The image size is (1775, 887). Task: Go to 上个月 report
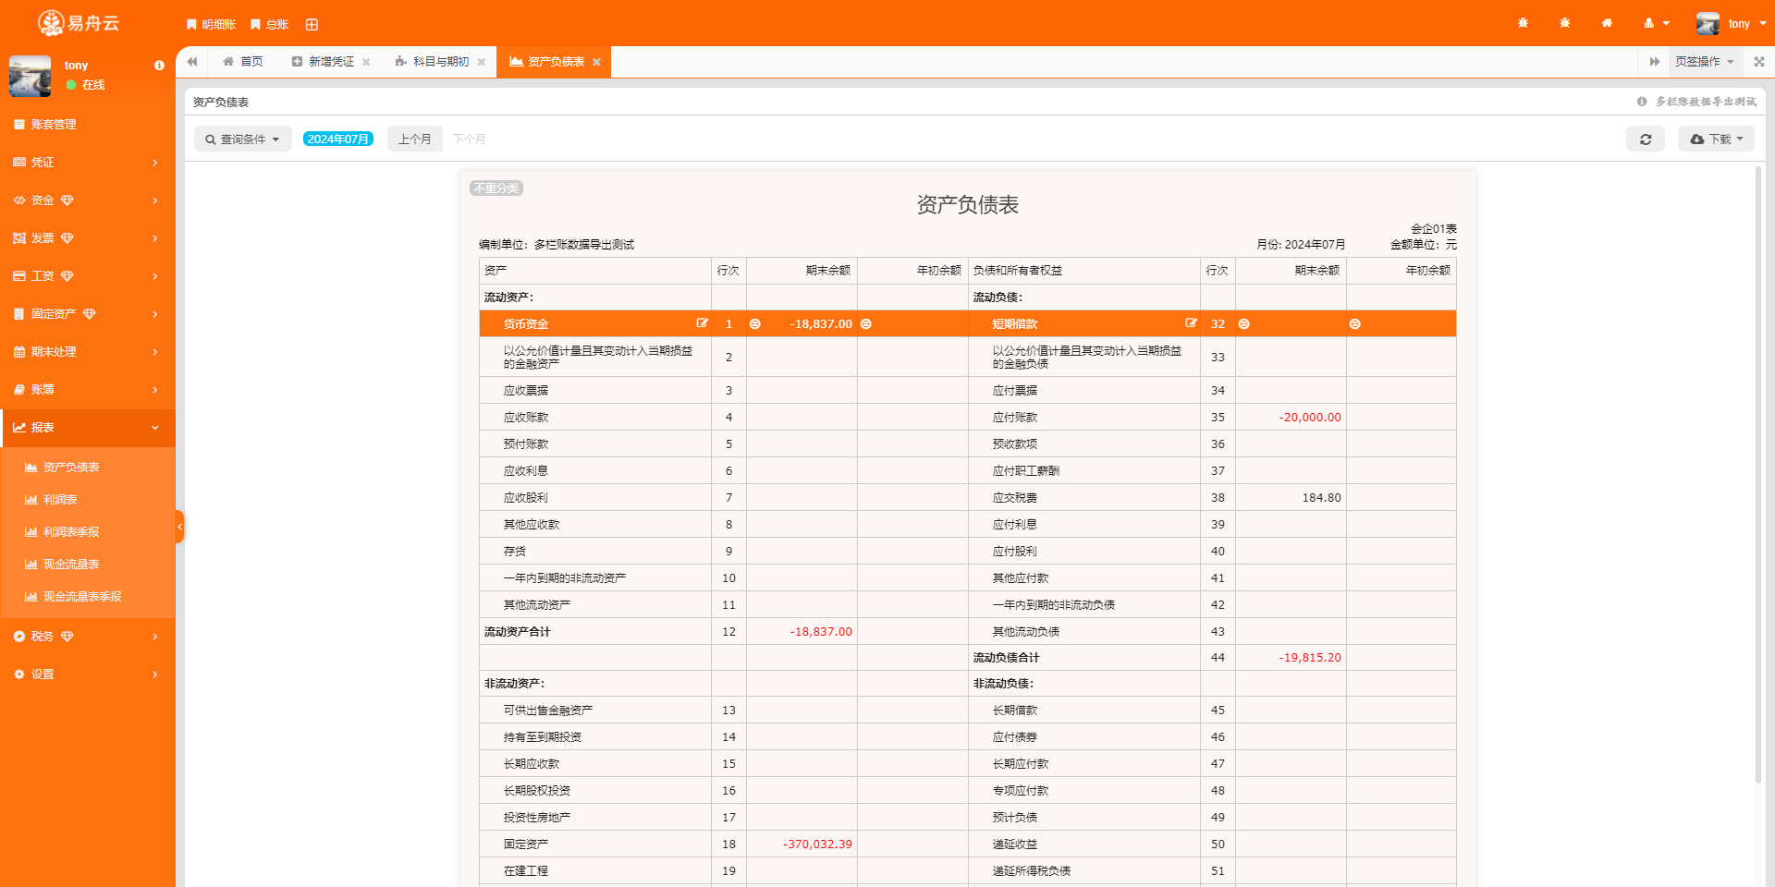[x=414, y=140]
